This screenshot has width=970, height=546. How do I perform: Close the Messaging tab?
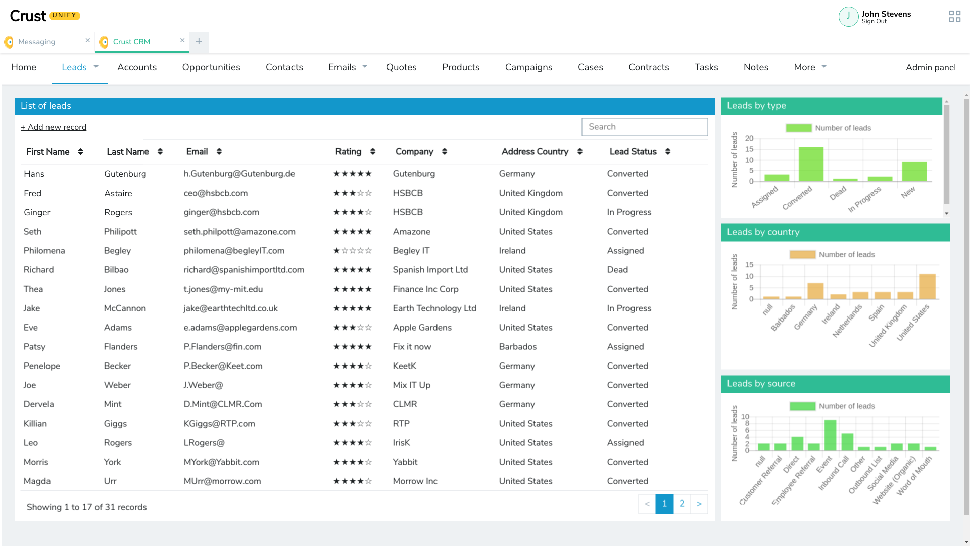(87, 40)
